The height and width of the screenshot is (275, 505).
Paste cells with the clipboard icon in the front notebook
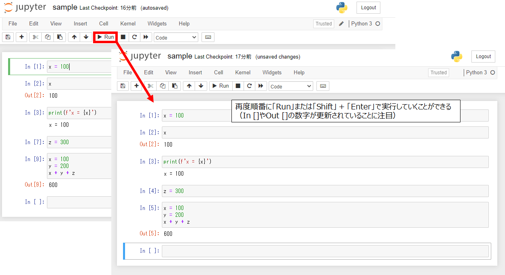tap(174, 86)
